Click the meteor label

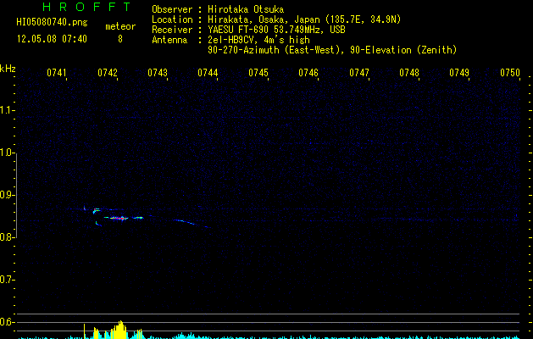point(120,26)
